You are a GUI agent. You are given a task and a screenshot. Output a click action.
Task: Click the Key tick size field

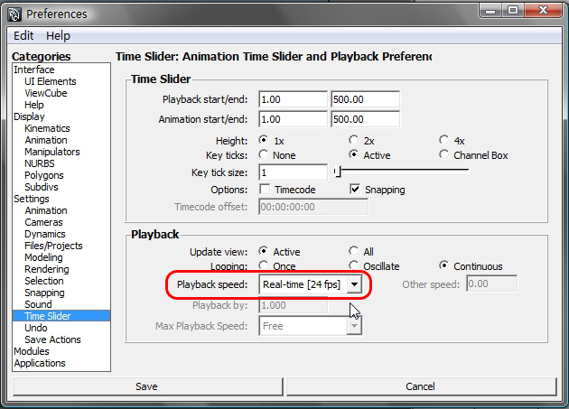click(294, 172)
